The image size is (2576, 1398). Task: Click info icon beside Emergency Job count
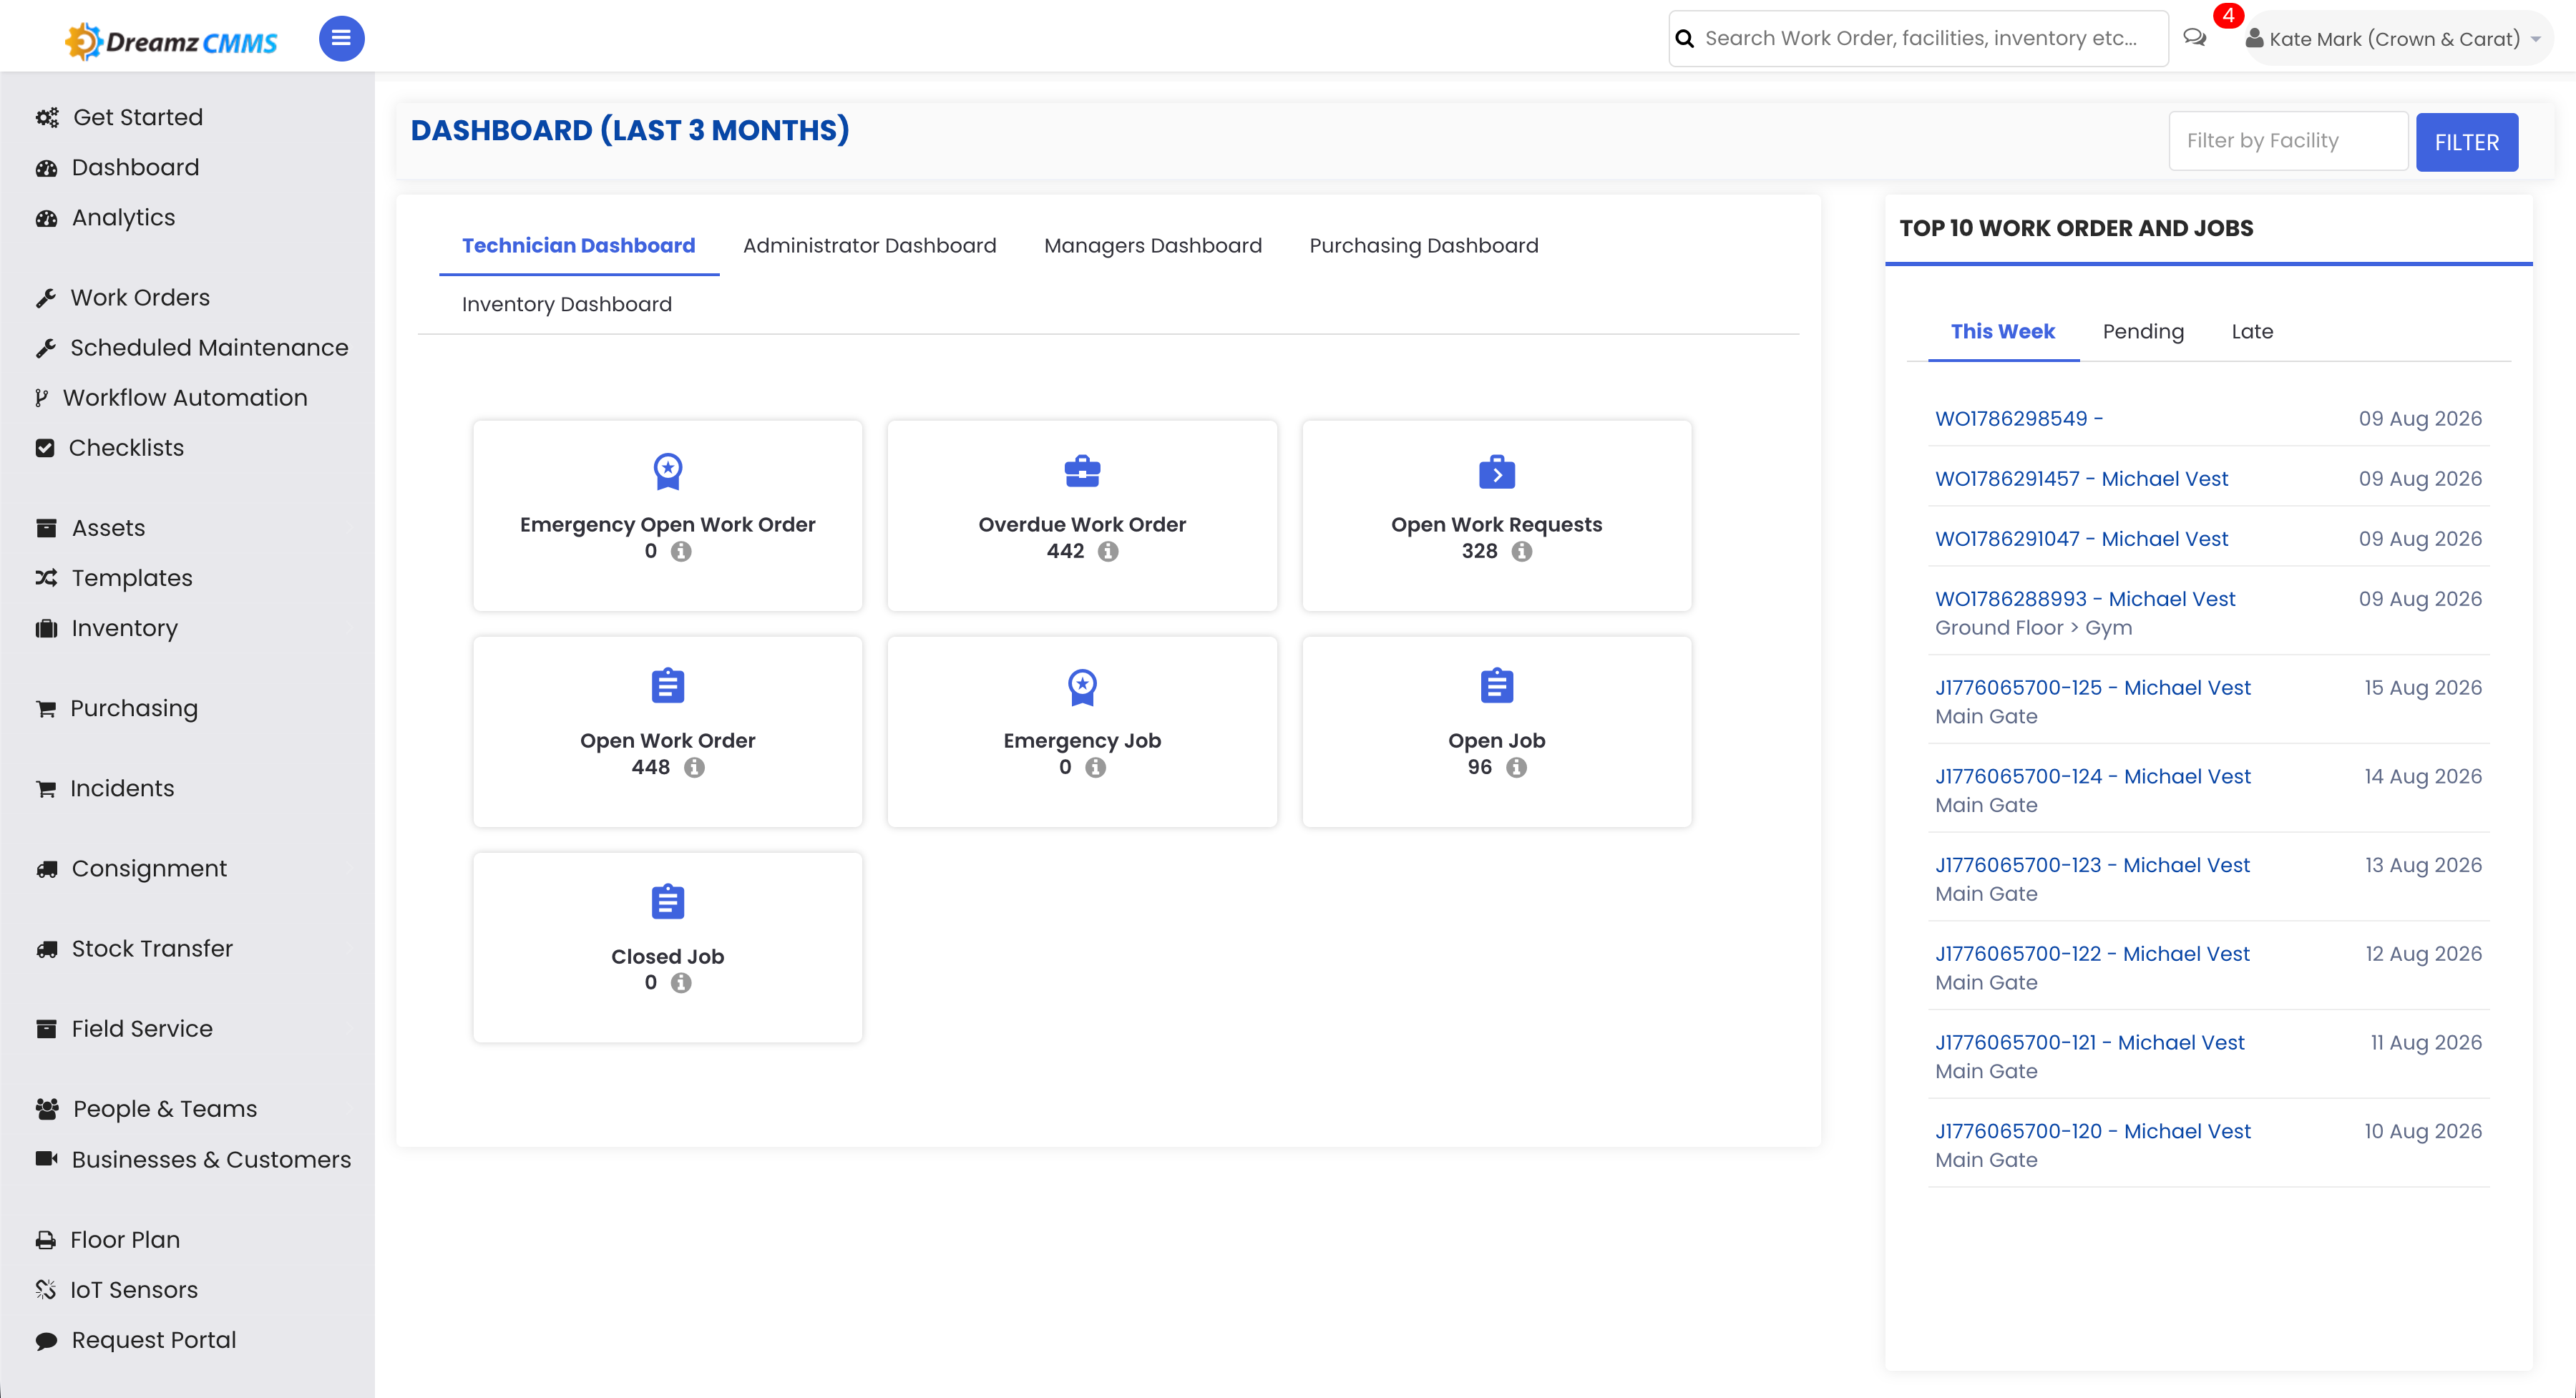click(1096, 768)
